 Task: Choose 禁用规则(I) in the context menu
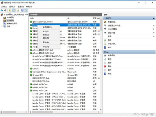pyautogui.click(x=49, y=27)
